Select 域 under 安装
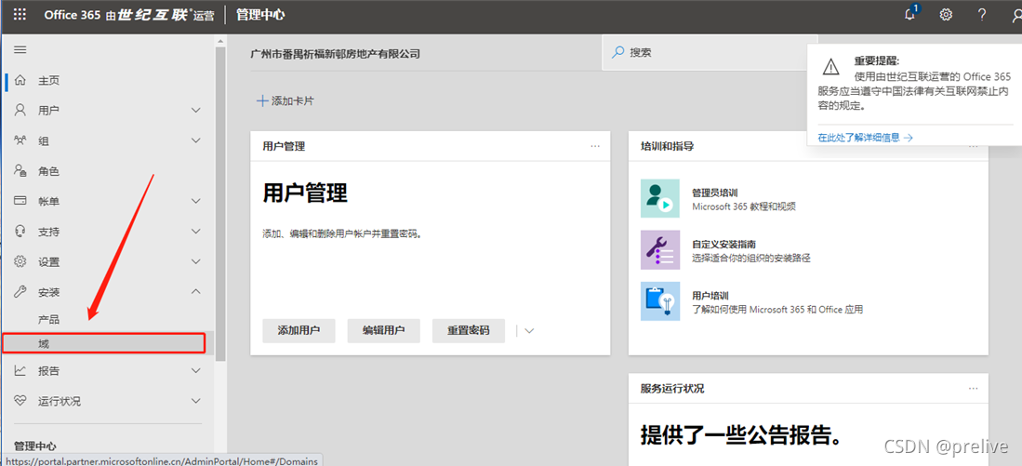Screen dimensions: 1022x466 coord(104,343)
